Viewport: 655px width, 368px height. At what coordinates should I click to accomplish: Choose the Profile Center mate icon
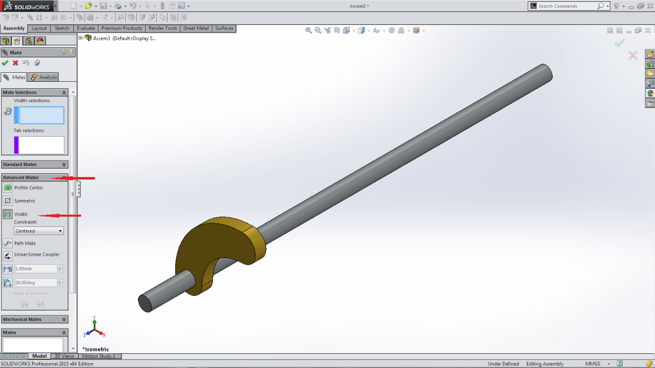(8, 187)
